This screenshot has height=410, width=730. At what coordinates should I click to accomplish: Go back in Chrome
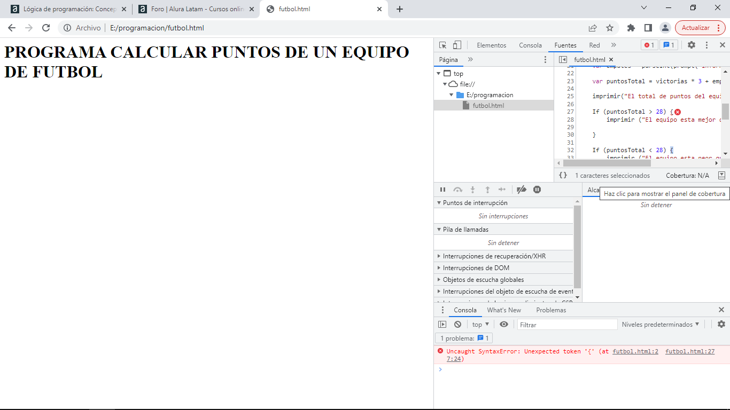(x=12, y=28)
